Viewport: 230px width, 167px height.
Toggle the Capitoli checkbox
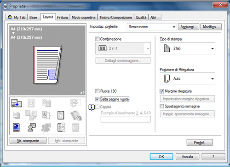point(97,107)
